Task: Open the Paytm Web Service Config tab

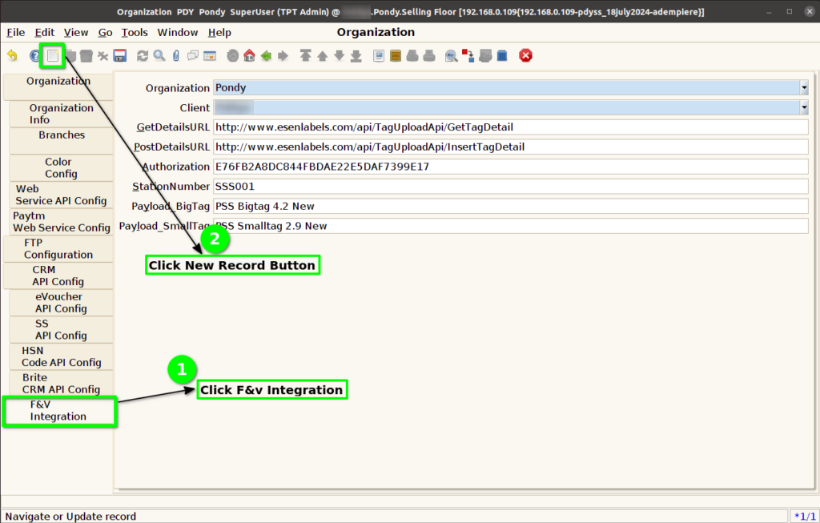Action: tap(61, 222)
